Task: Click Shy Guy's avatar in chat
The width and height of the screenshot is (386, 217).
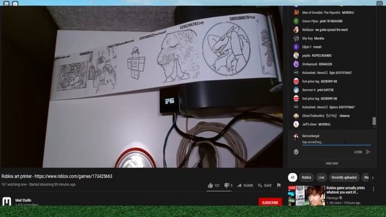Action: pos(296,38)
